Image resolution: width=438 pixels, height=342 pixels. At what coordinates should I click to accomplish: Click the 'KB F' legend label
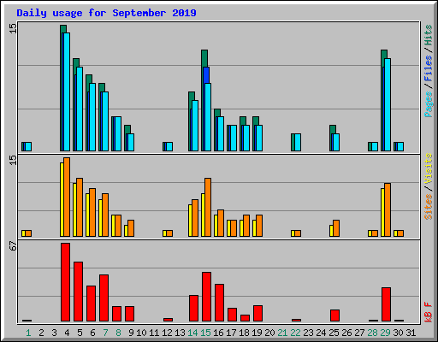[x=428, y=312]
